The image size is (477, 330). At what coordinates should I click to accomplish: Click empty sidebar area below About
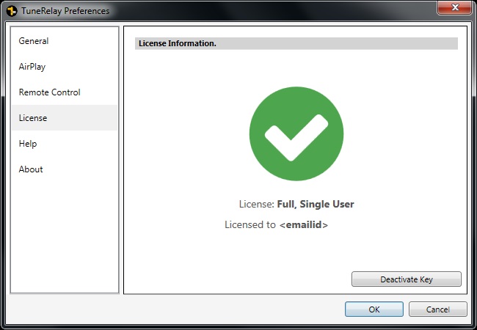coord(65,235)
